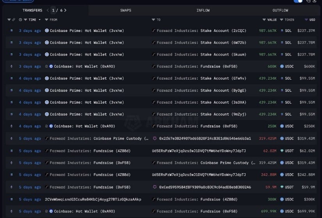The height and width of the screenshot is (218, 322).
Task: Switch to the OUTFLOW tab
Action: [x=280, y=10]
